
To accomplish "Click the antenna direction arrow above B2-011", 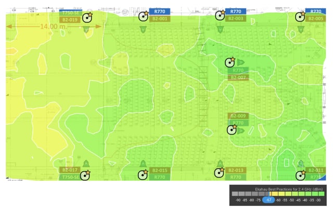I will click(x=301, y=164).
